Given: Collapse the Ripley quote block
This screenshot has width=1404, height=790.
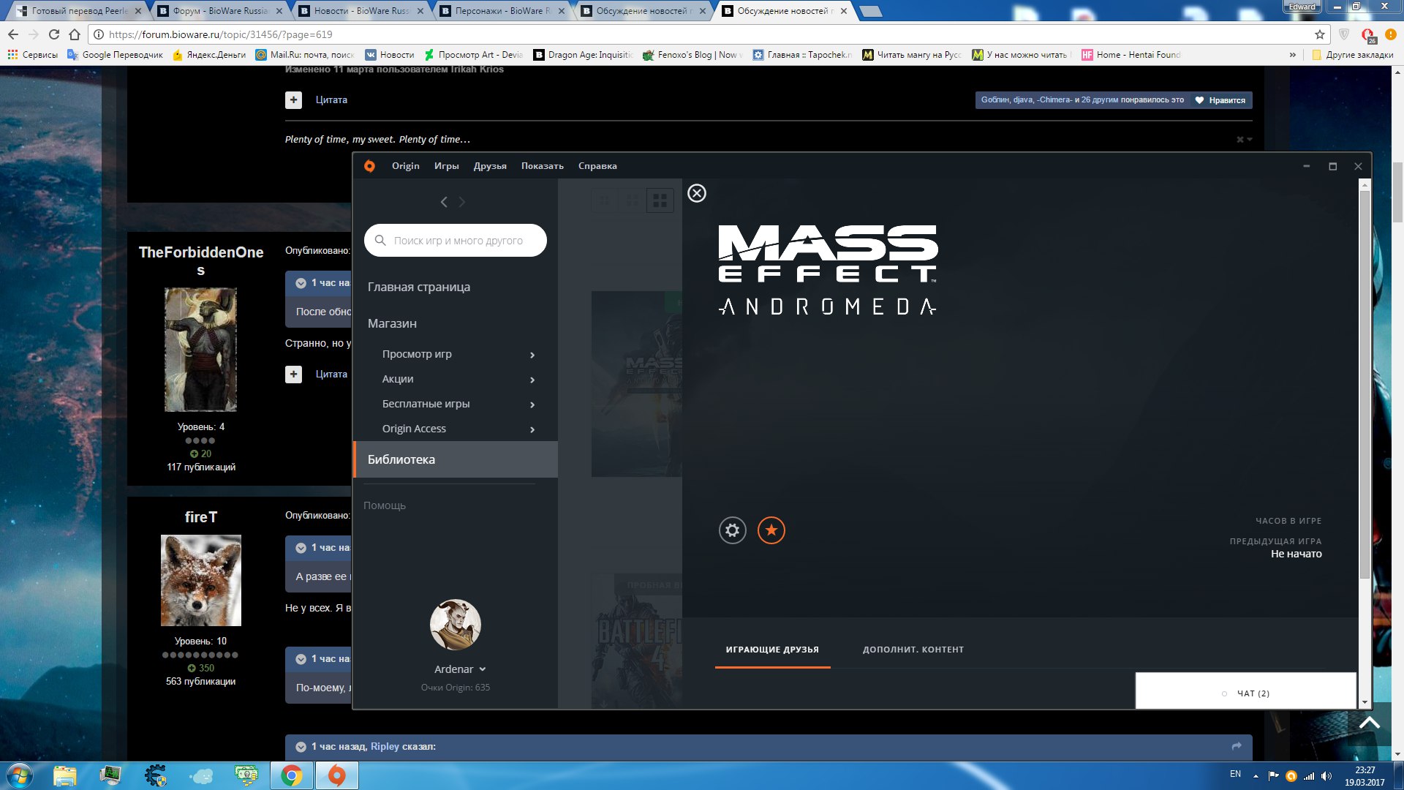Looking at the screenshot, I should coord(301,747).
